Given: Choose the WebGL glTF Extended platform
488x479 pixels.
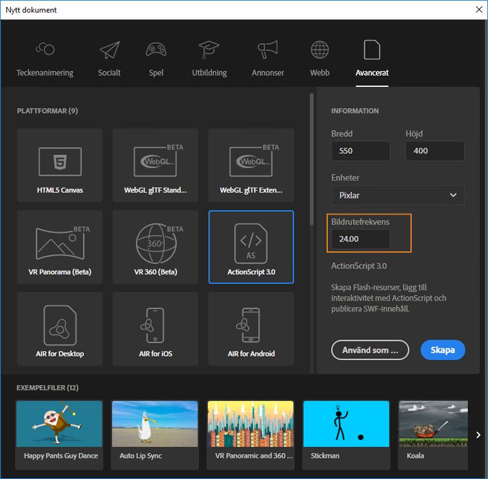Looking at the screenshot, I should click(251, 164).
